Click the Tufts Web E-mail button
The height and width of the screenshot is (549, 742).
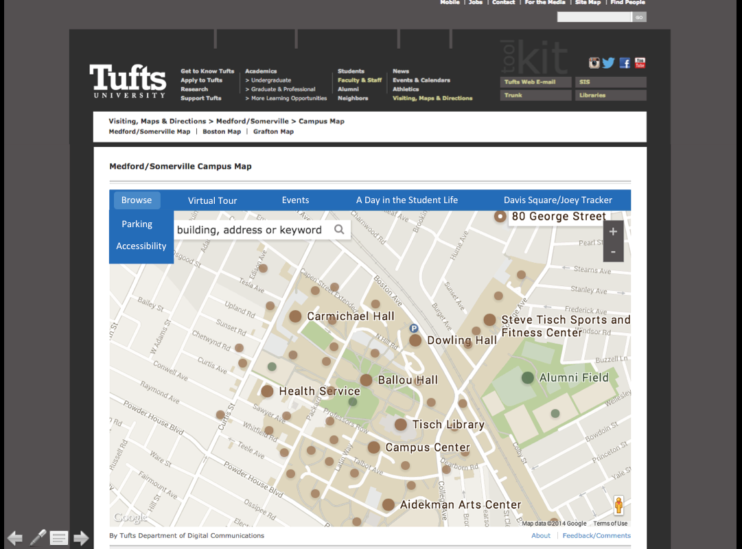(536, 82)
